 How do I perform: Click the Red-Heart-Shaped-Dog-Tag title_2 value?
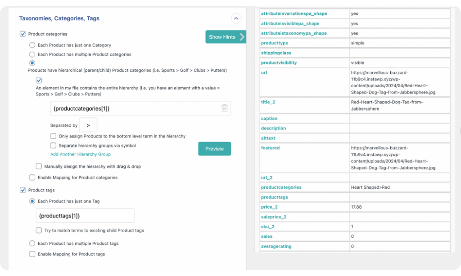click(x=387, y=105)
